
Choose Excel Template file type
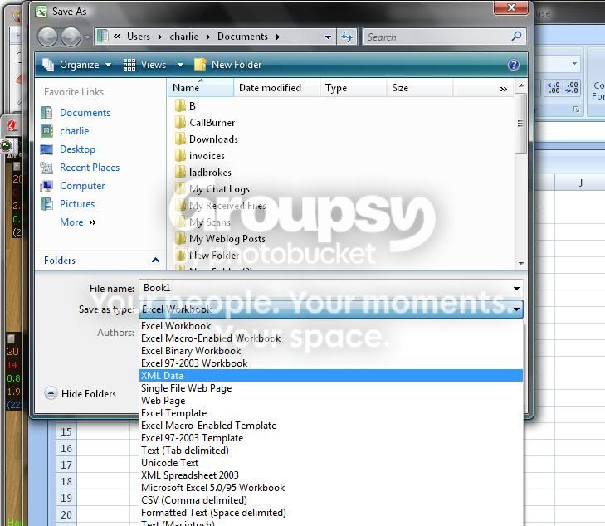click(x=330, y=413)
